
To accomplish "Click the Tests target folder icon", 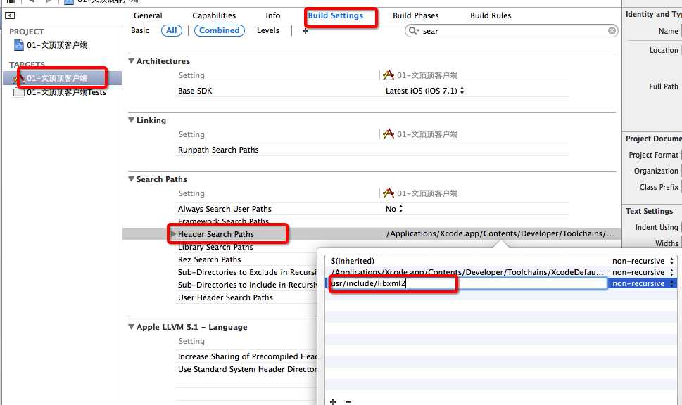I will [19, 92].
